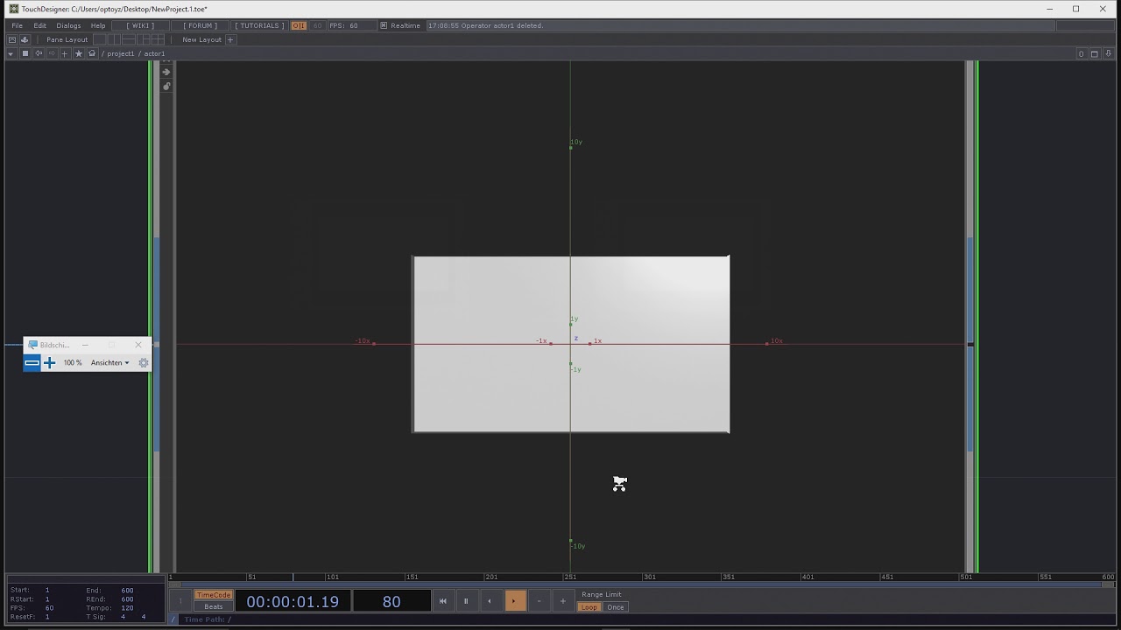
Task: Click the frame number 80 field
Action: tap(391, 601)
